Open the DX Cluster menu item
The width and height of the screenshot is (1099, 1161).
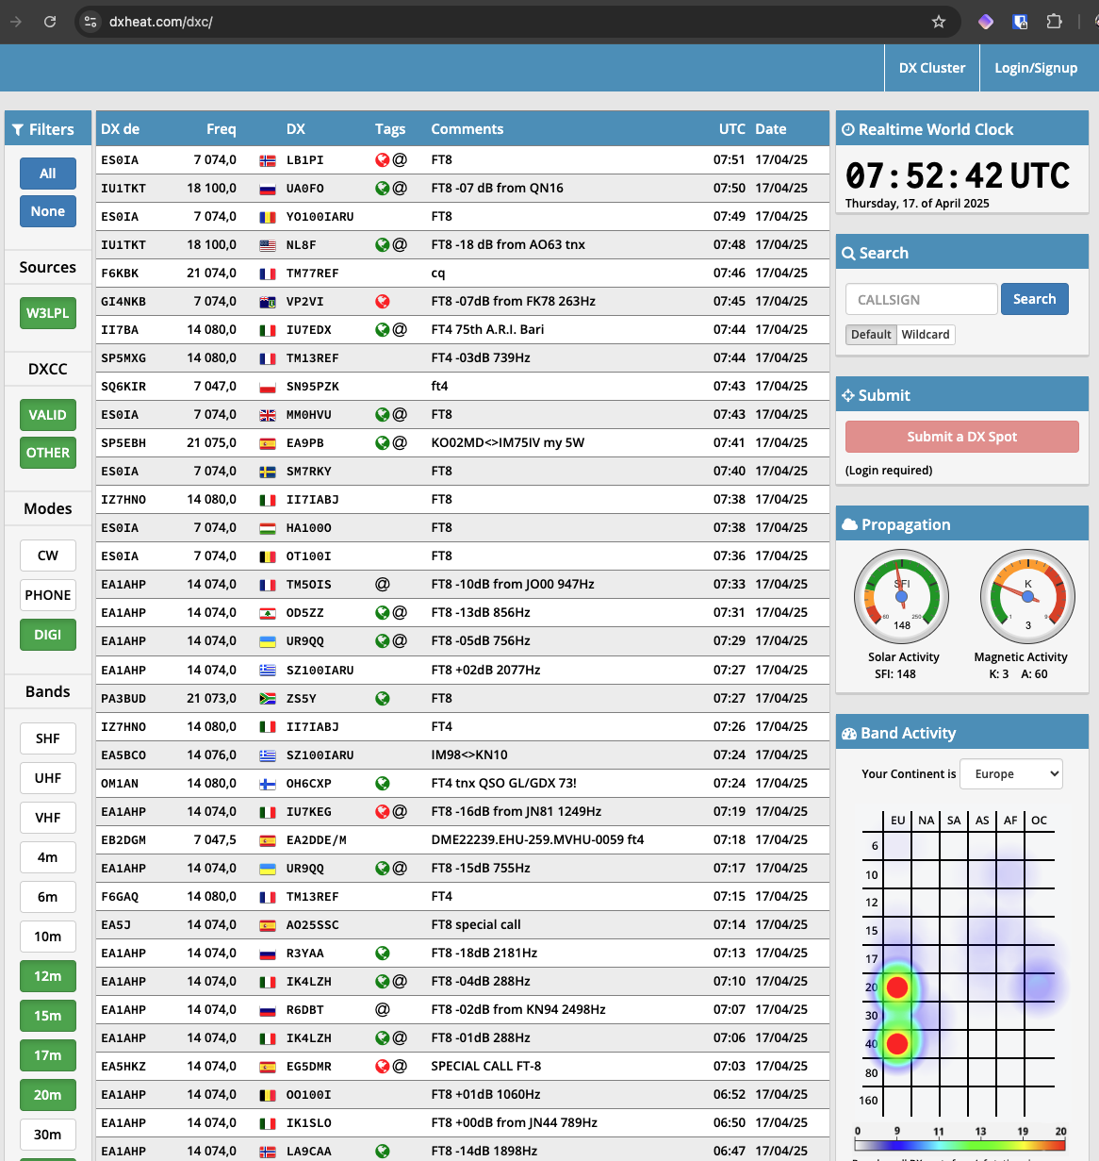[931, 68]
